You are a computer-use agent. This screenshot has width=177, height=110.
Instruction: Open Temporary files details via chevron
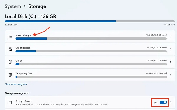coord(171,75)
